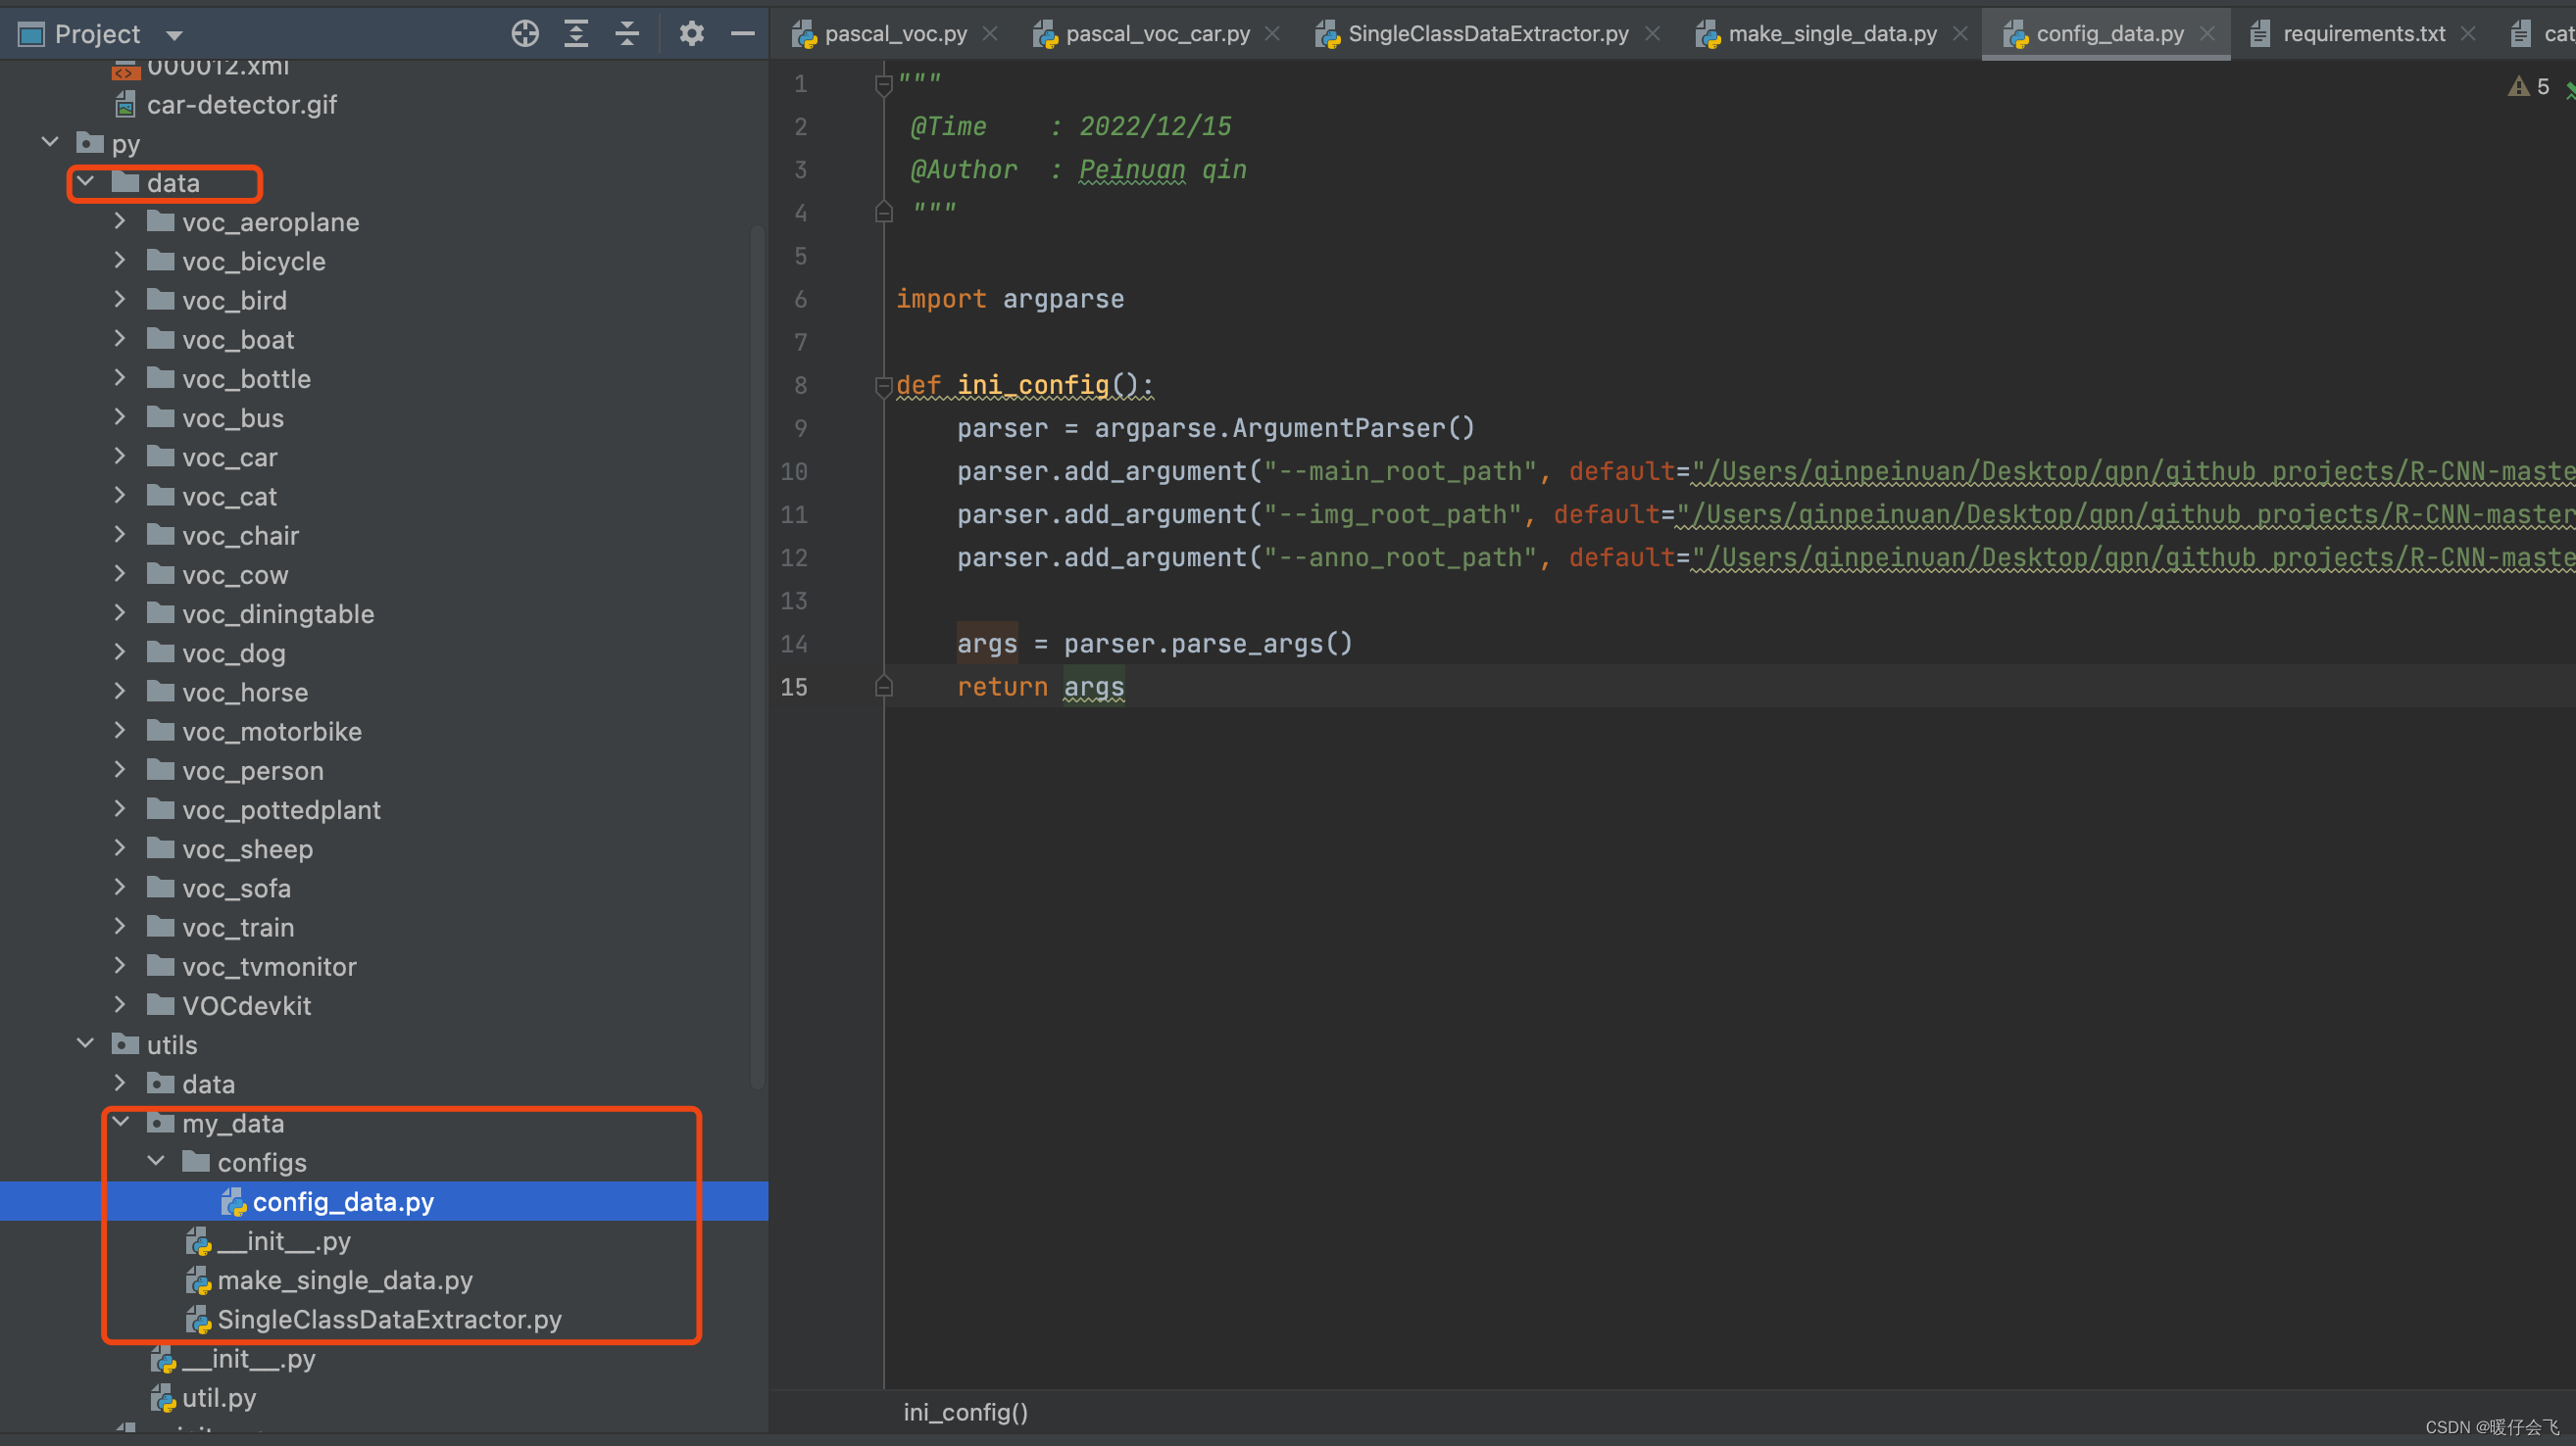Collapse the data folder under py
This screenshot has height=1446, width=2576.
click(86, 182)
